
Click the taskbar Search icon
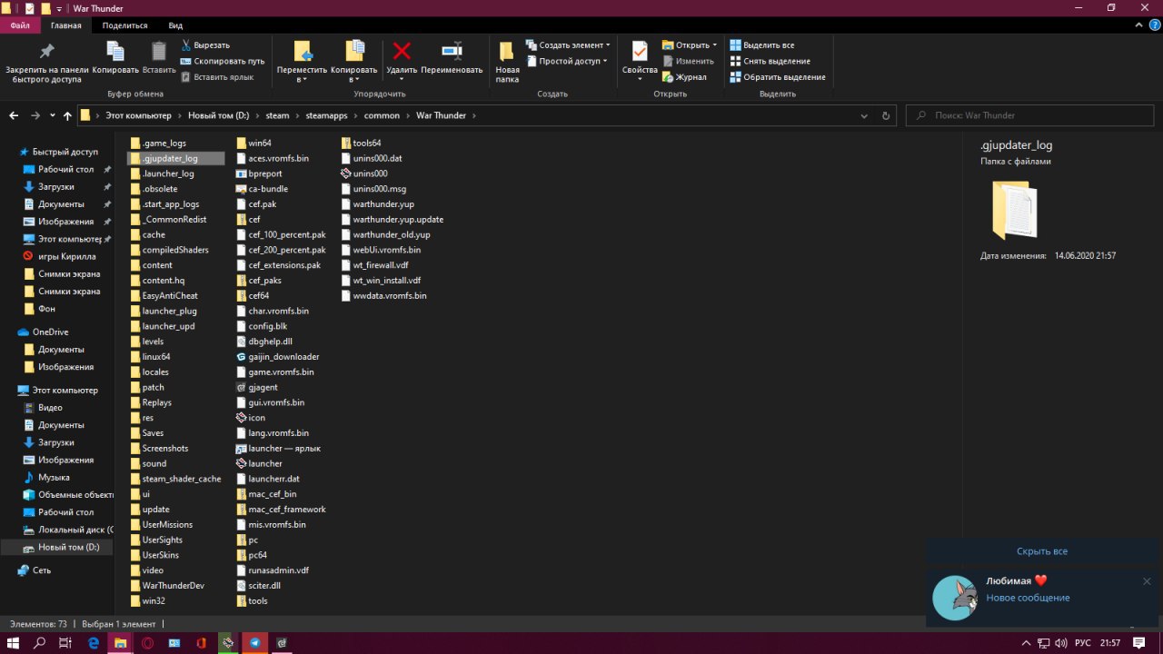[39, 642]
